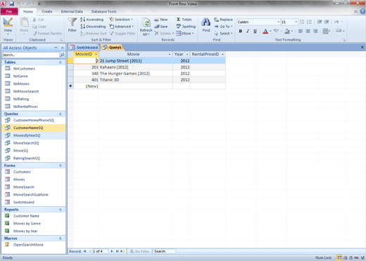Click the record Search box at bottom
366x261 pixels.
point(164,251)
